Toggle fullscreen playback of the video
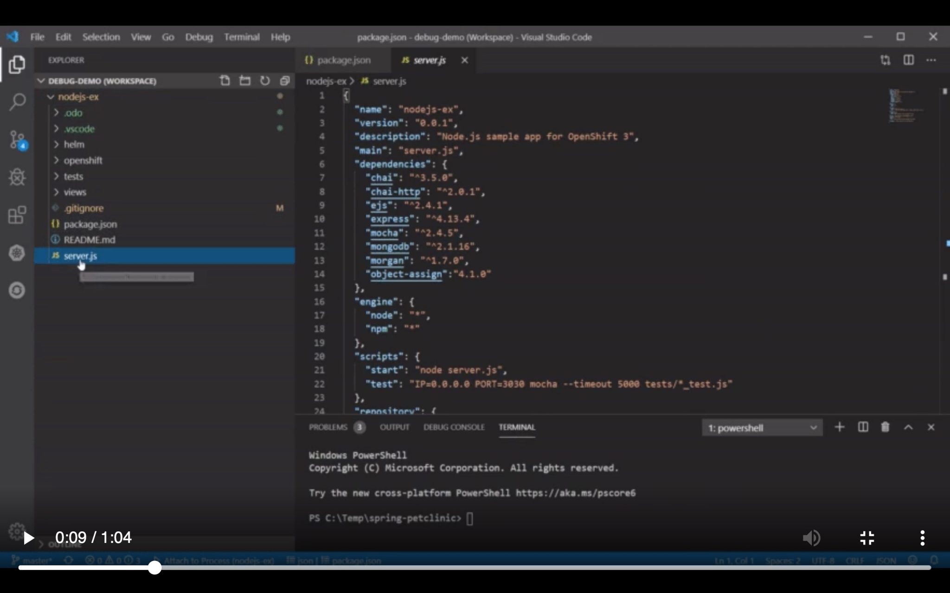 click(867, 537)
